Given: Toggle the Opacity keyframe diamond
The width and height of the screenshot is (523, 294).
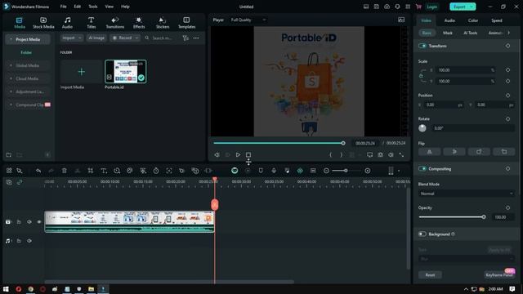Looking at the screenshot, I should (x=507, y=207).
